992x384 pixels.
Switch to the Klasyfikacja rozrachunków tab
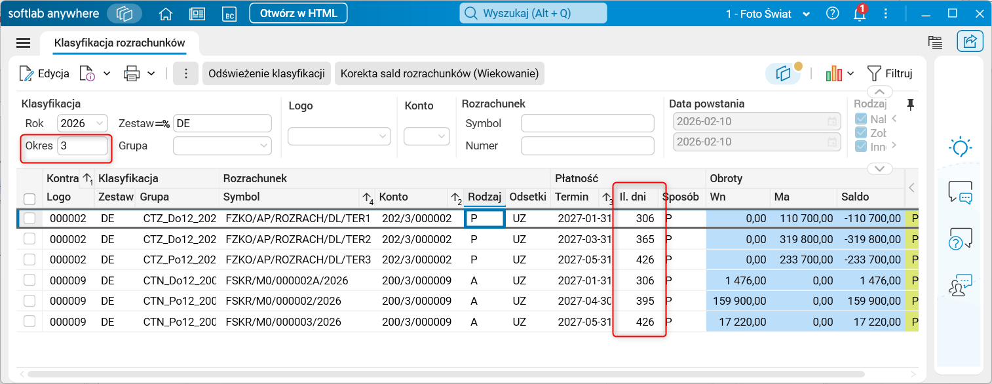pyautogui.click(x=119, y=43)
